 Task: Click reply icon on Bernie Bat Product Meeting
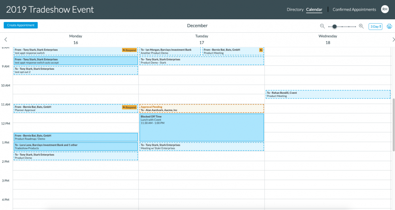[x=261, y=50]
